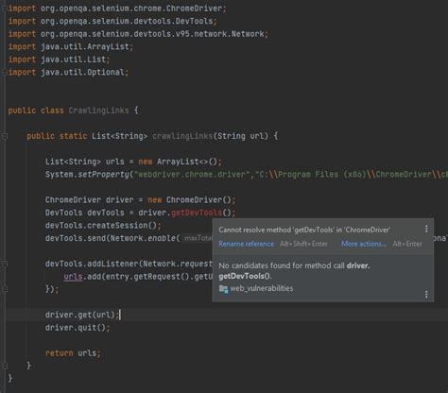
Task: Open the lower three-dots tooltip menu
Action: (x=426, y=295)
